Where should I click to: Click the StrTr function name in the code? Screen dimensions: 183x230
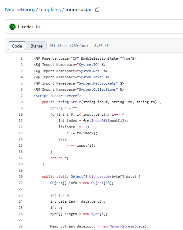[76, 102]
